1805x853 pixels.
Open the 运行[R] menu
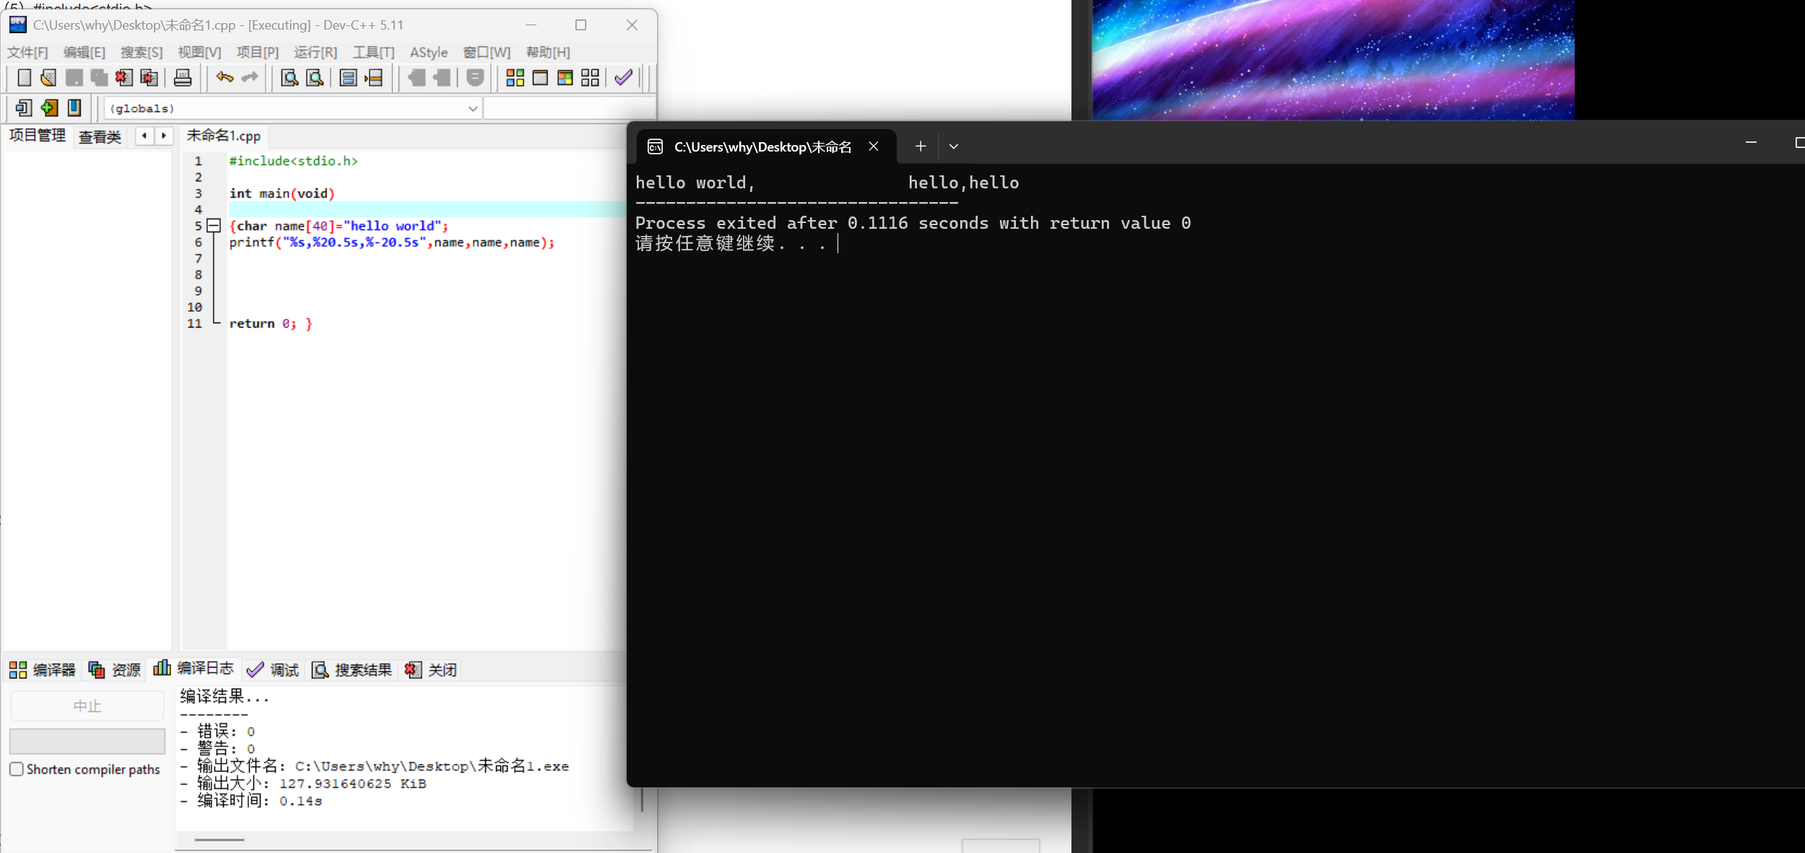click(x=316, y=53)
